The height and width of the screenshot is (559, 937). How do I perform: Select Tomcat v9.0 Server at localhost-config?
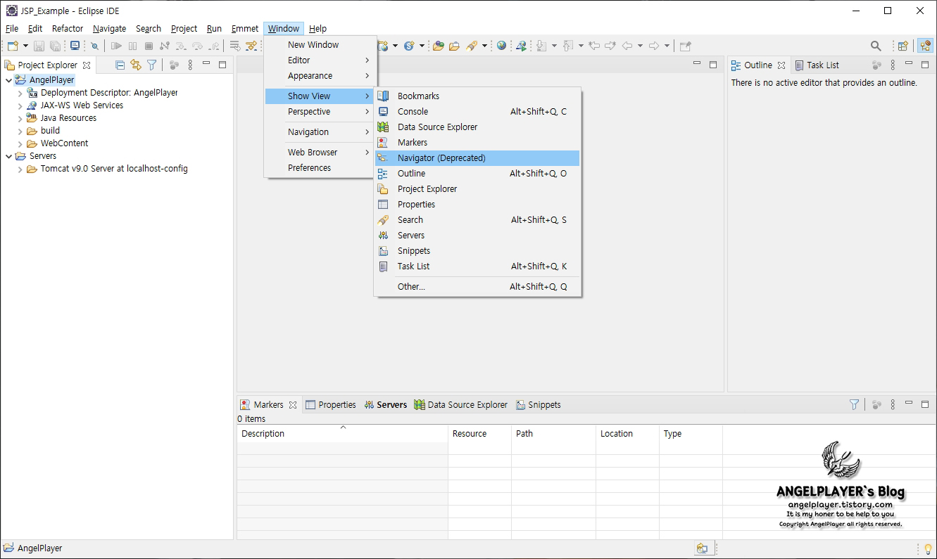coord(114,169)
